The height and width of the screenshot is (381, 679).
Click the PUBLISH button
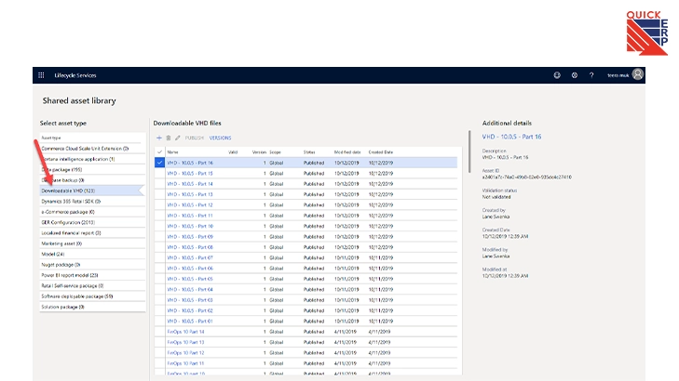click(x=194, y=138)
